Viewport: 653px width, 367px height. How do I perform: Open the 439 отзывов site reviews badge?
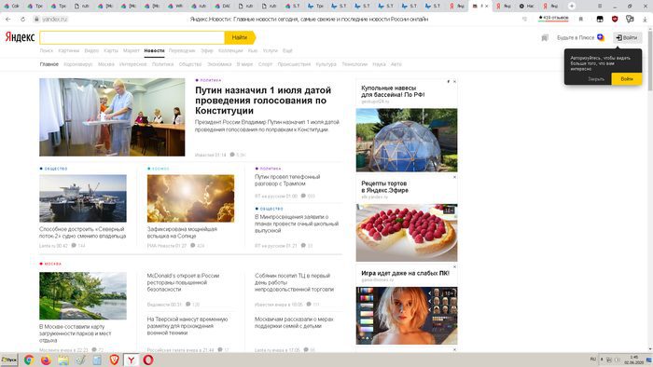click(553, 18)
